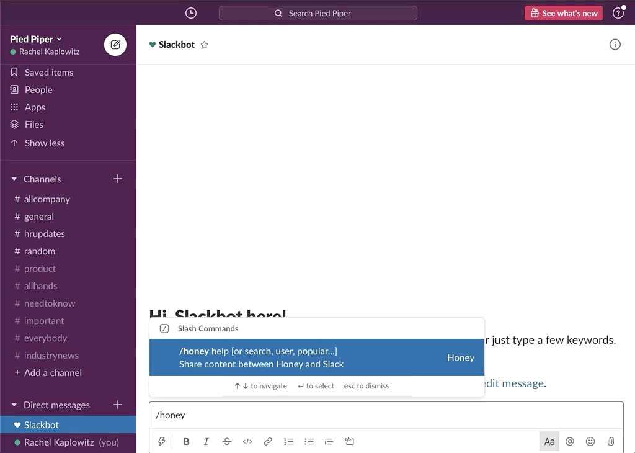Insert a link with link icon
This screenshot has width=635, height=453.
[x=268, y=441]
